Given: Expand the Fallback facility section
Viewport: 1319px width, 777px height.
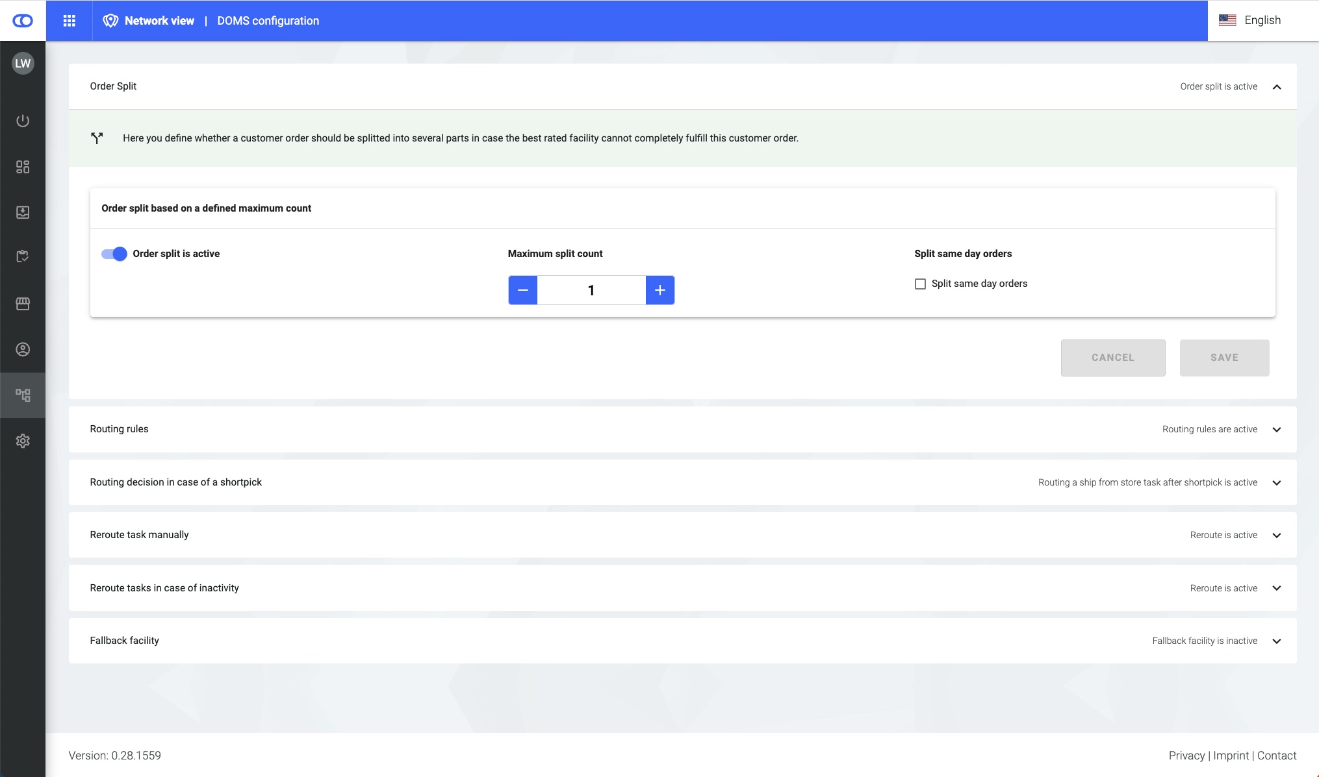Looking at the screenshot, I should pos(1276,641).
